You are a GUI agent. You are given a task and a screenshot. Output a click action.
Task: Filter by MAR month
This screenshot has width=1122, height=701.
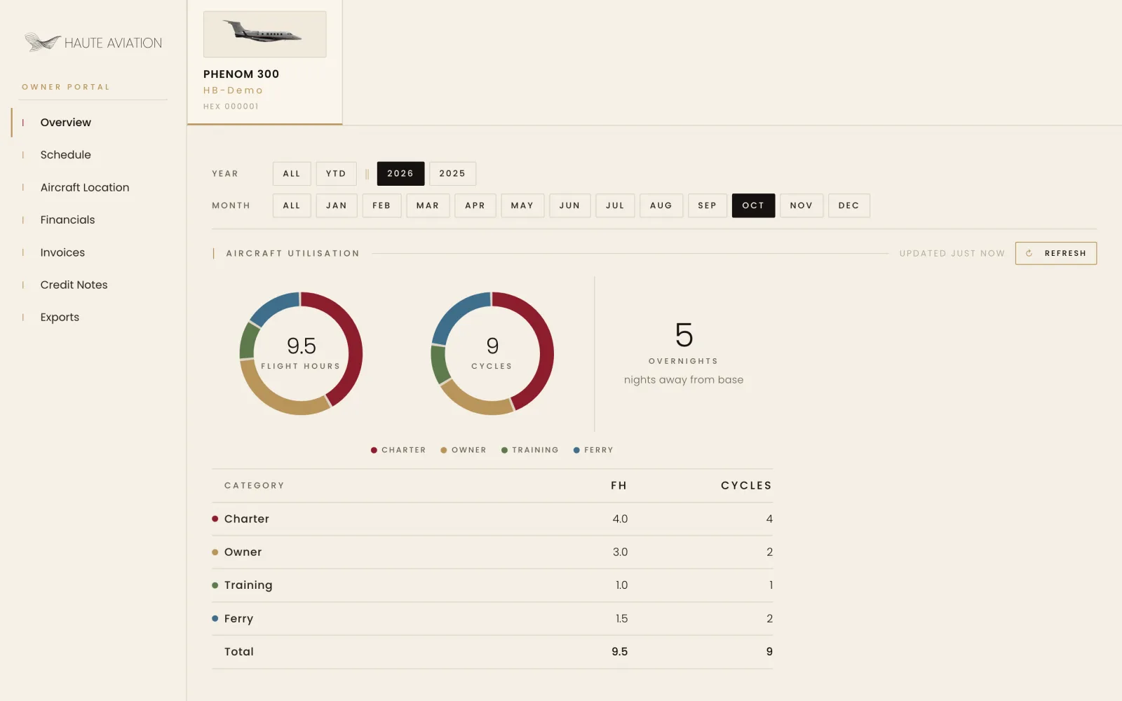coord(428,205)
